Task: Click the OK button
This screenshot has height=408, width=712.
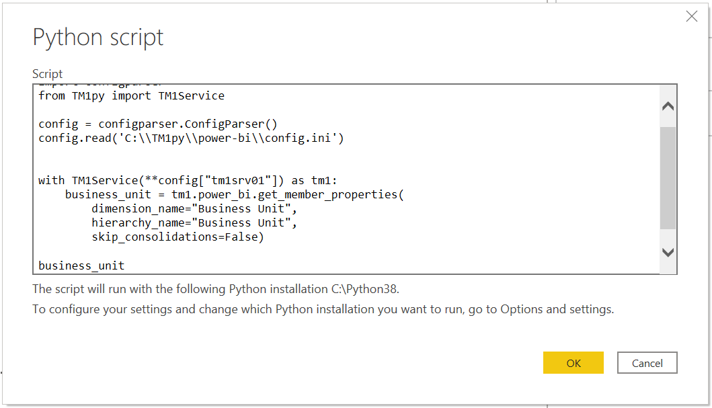Action: tap(573, 362)
